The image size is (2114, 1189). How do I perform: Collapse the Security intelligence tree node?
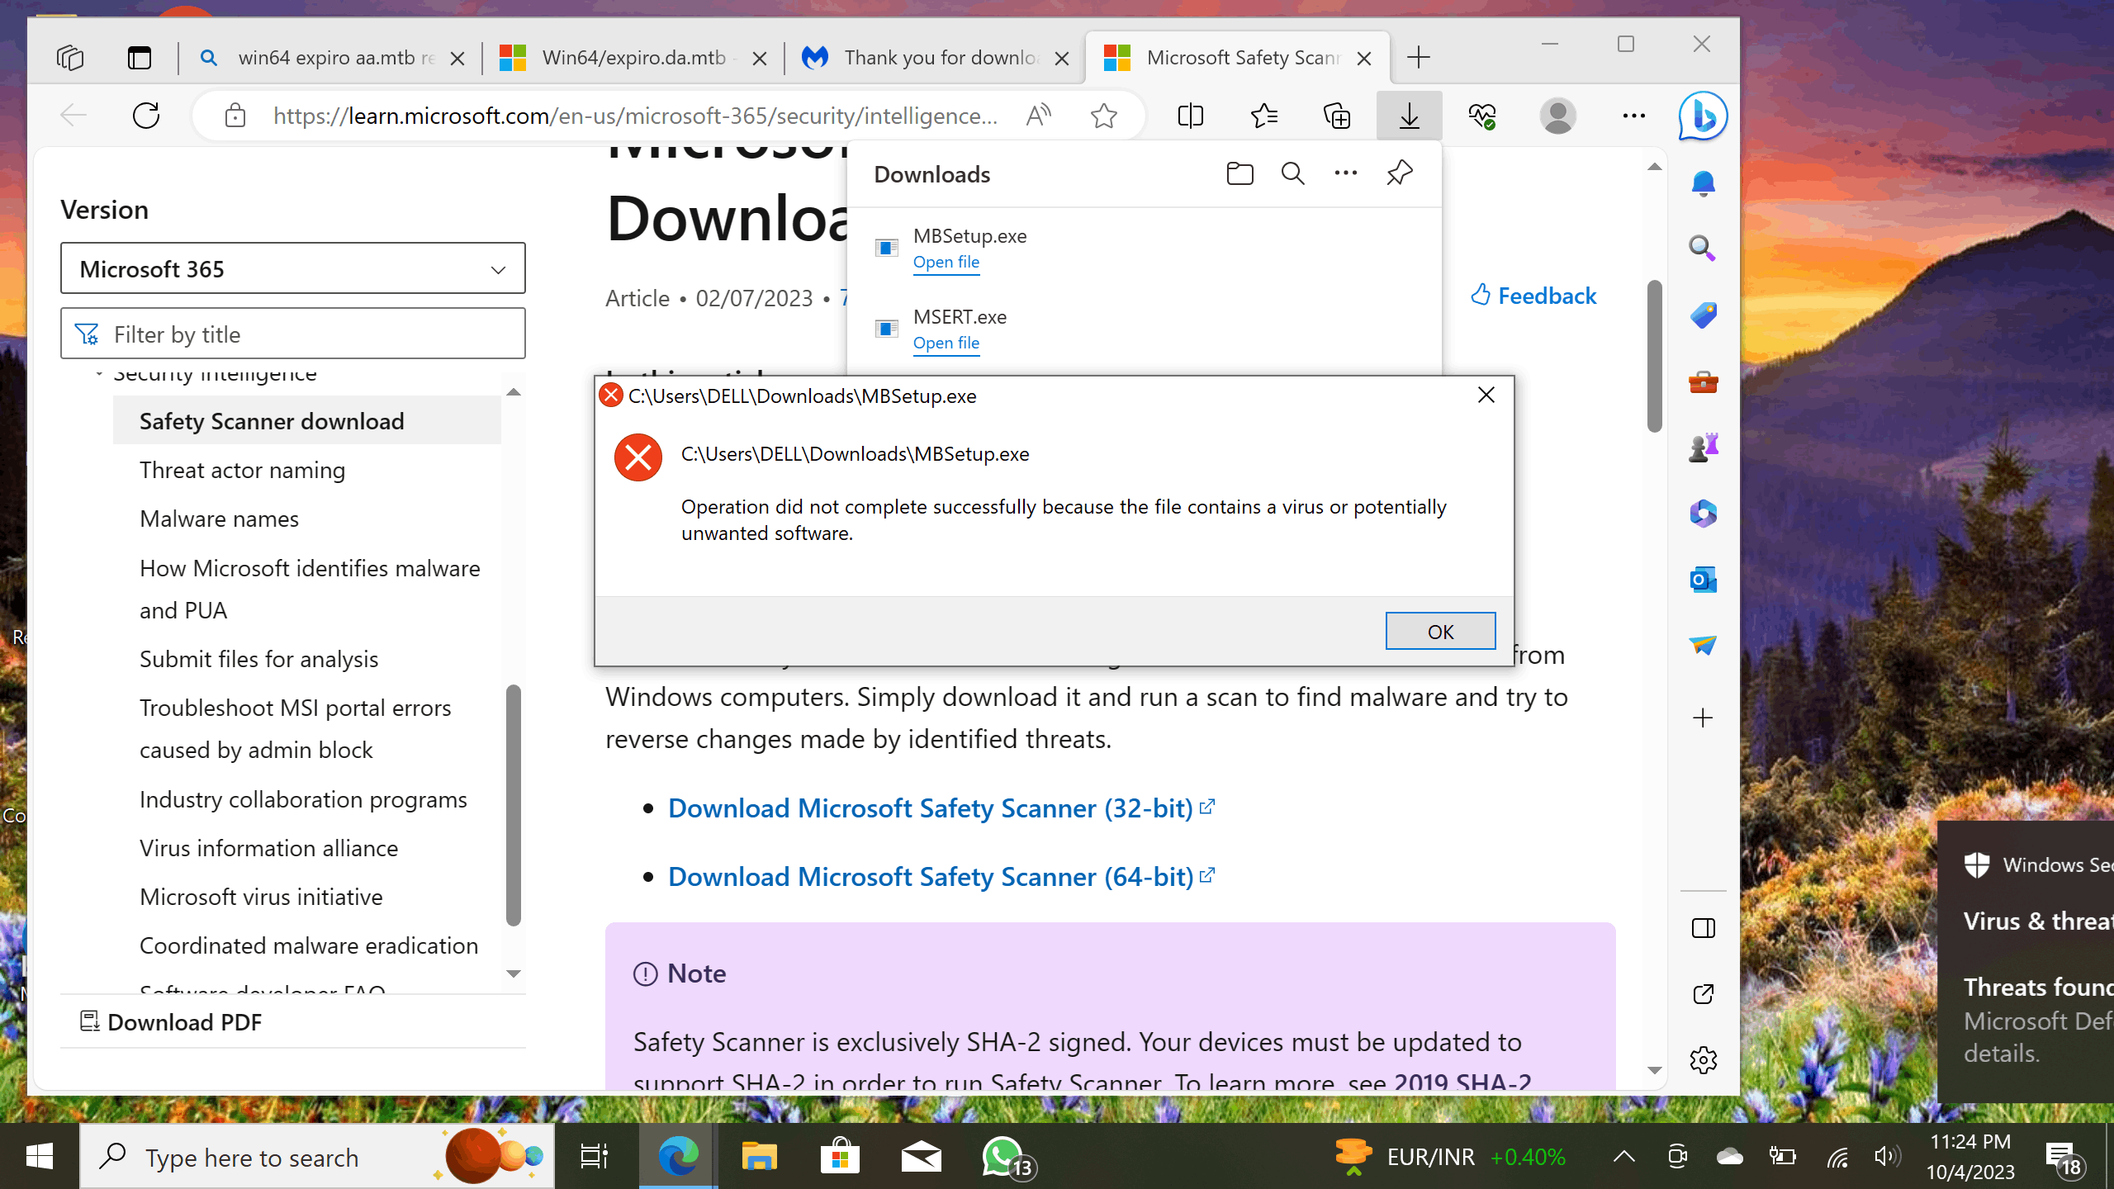[99, 374]
